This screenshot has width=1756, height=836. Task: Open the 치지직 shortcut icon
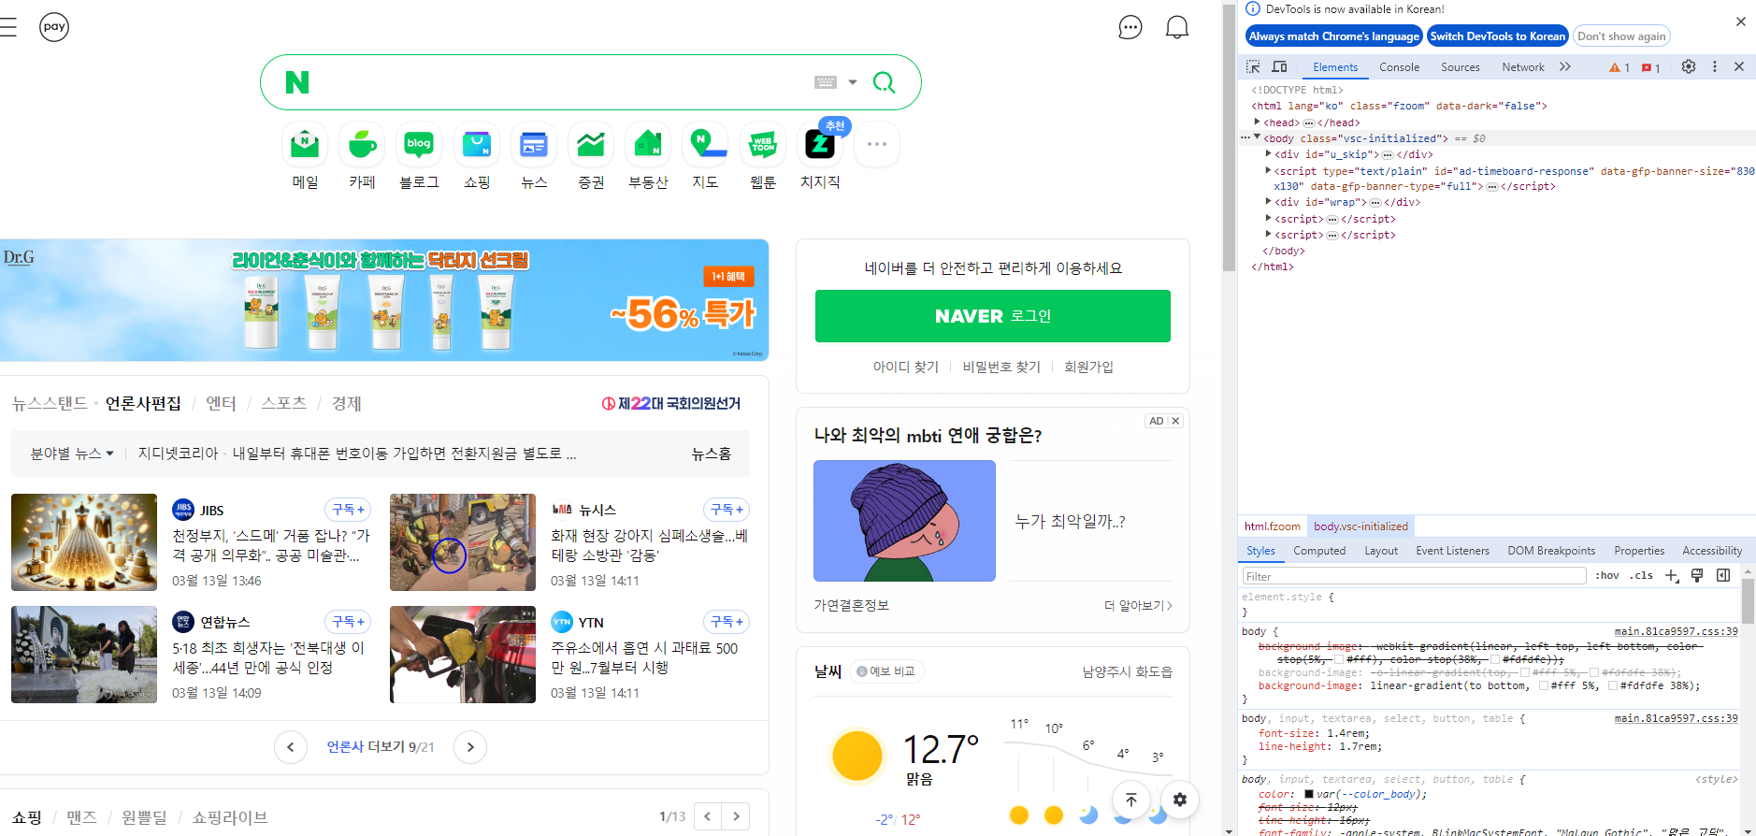tap(820, 145)
